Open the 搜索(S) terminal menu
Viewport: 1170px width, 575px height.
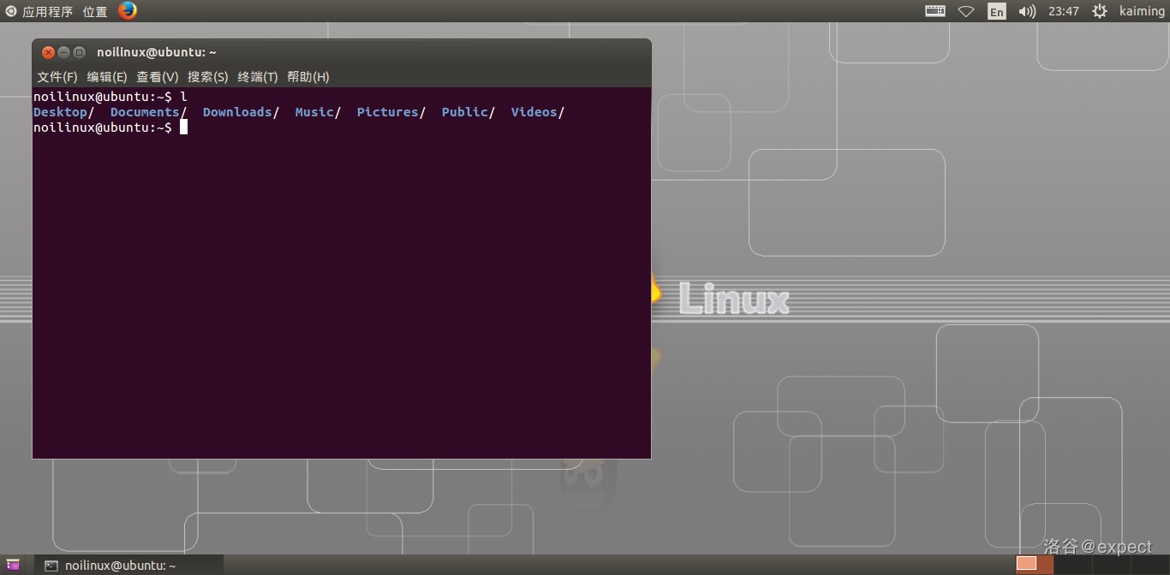(x=208, y=77)
